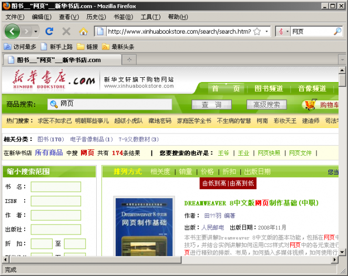
Task: Open the DREAMWEAVER 8中文版网页制作基础 title link
Action: coord(251,203)
